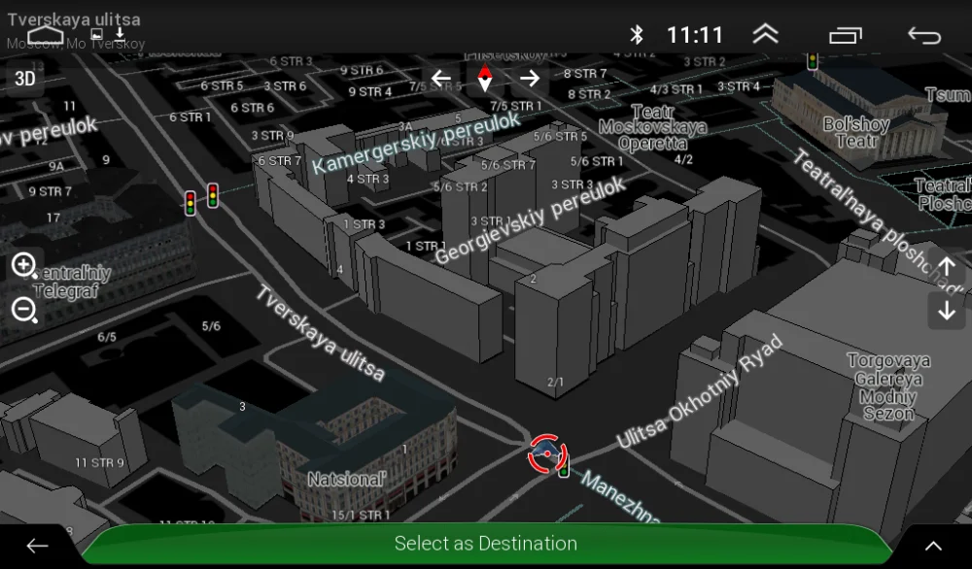Rotate map right with the right arrow
The image size is (972, 569).
[x=530, y=79]
